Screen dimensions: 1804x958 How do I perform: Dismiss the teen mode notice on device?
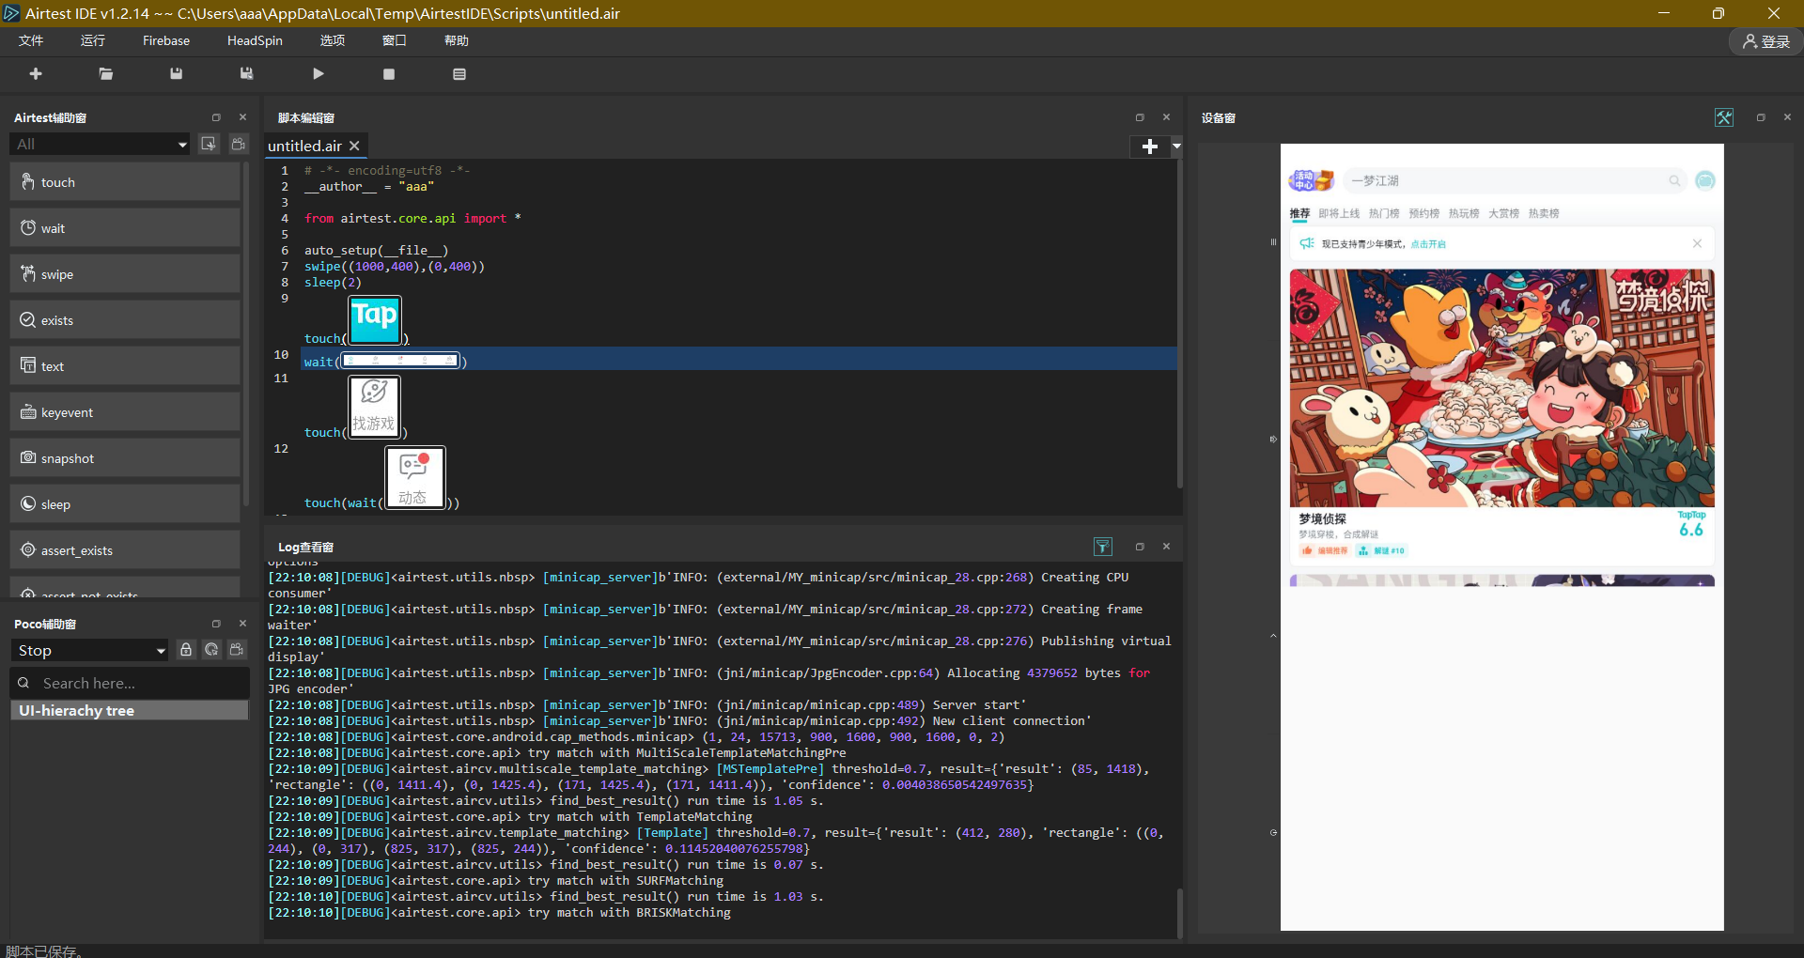coord(1697,243)
